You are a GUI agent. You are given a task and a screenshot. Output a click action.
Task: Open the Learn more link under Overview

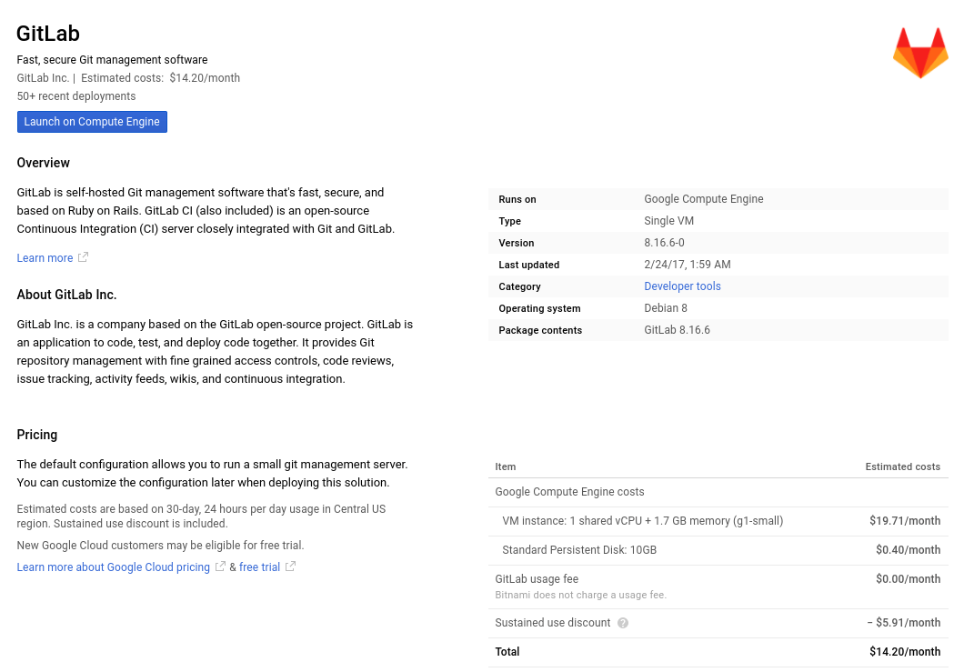click(45, 258)
